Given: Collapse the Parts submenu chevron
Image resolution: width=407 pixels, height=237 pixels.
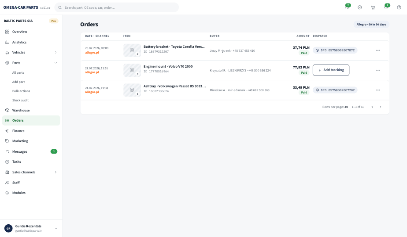Looking at the screenshot, I should [x=55, y=63].
